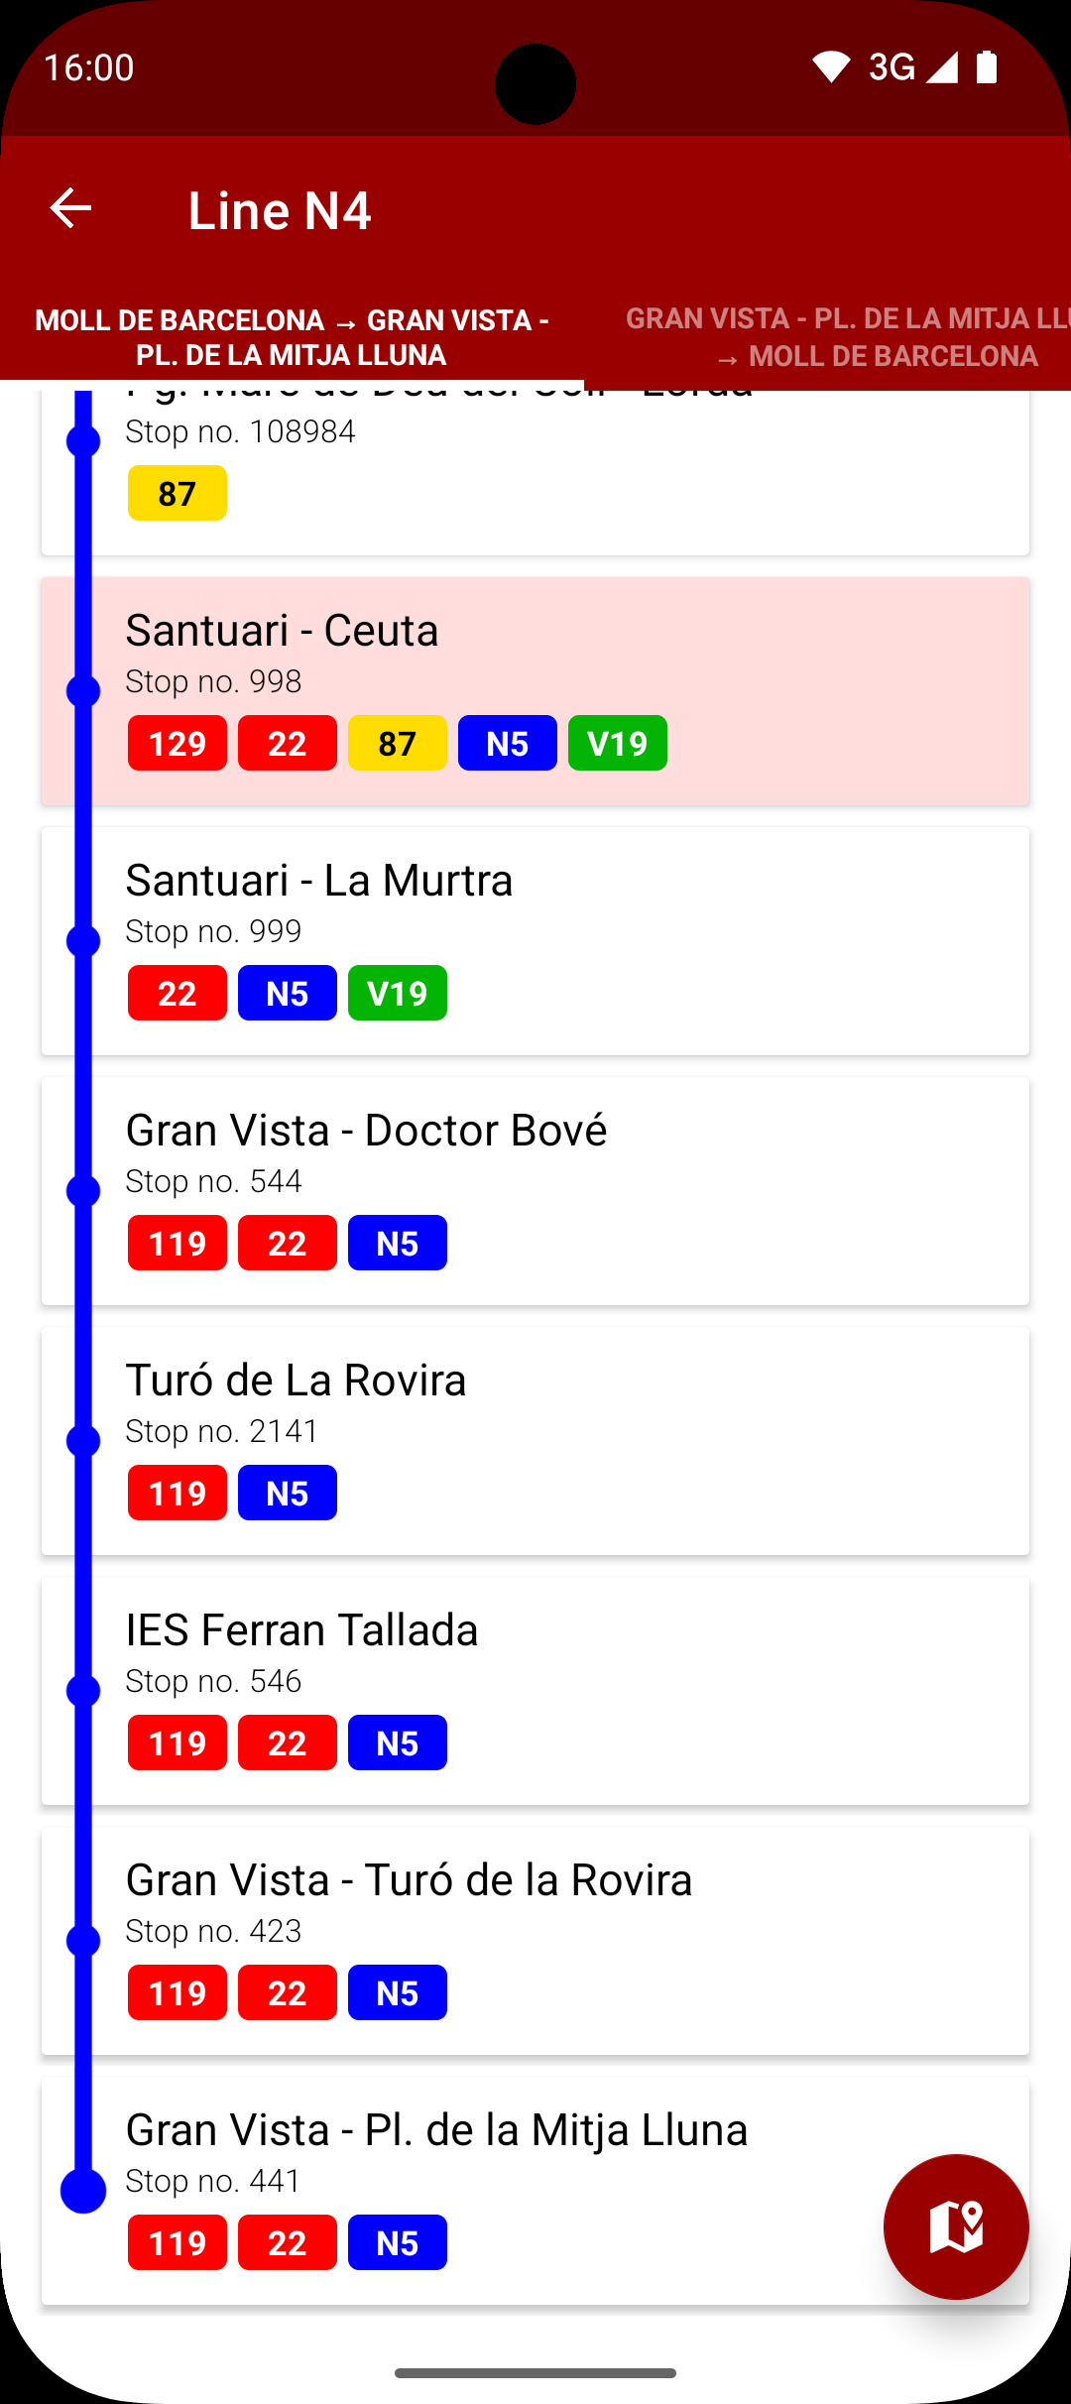Image resolution: width=1071 pixels, height=2404 pixels.
Task: Tap the V19 badge under Santuari - La Murtra
Action: [398, 993]
